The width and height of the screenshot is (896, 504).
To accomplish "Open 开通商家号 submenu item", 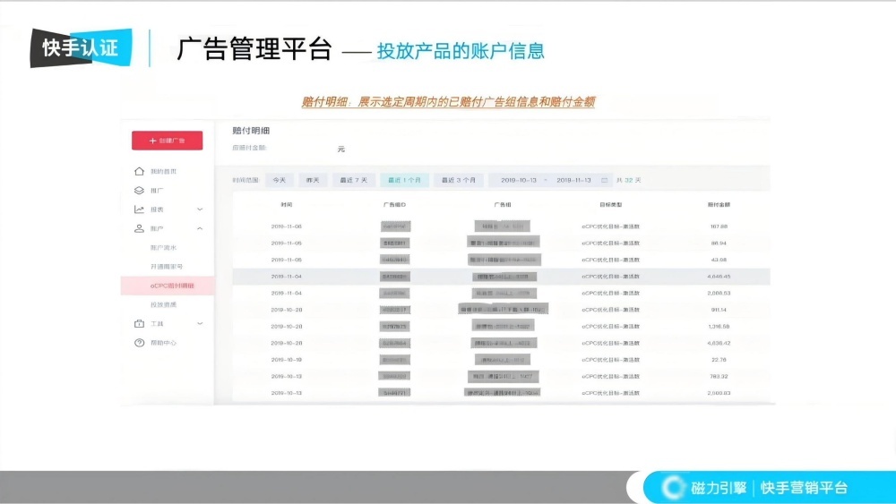I will (167, 267).
